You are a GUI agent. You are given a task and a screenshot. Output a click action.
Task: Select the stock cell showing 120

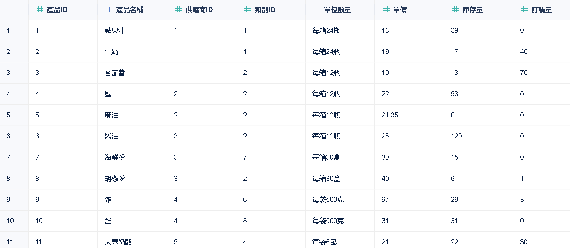(456, 136)
